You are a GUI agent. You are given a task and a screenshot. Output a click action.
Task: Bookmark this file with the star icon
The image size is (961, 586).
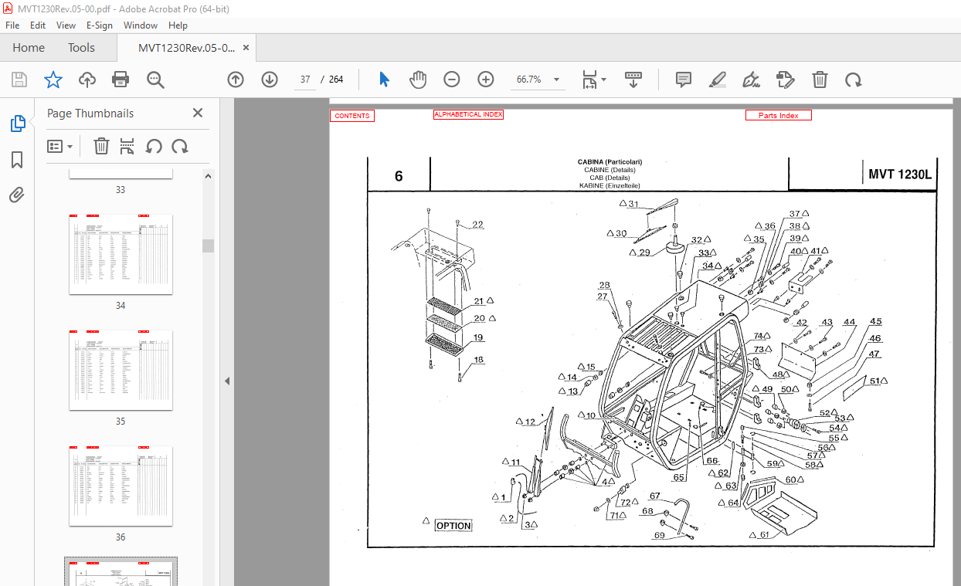click(x=53, y=80)
